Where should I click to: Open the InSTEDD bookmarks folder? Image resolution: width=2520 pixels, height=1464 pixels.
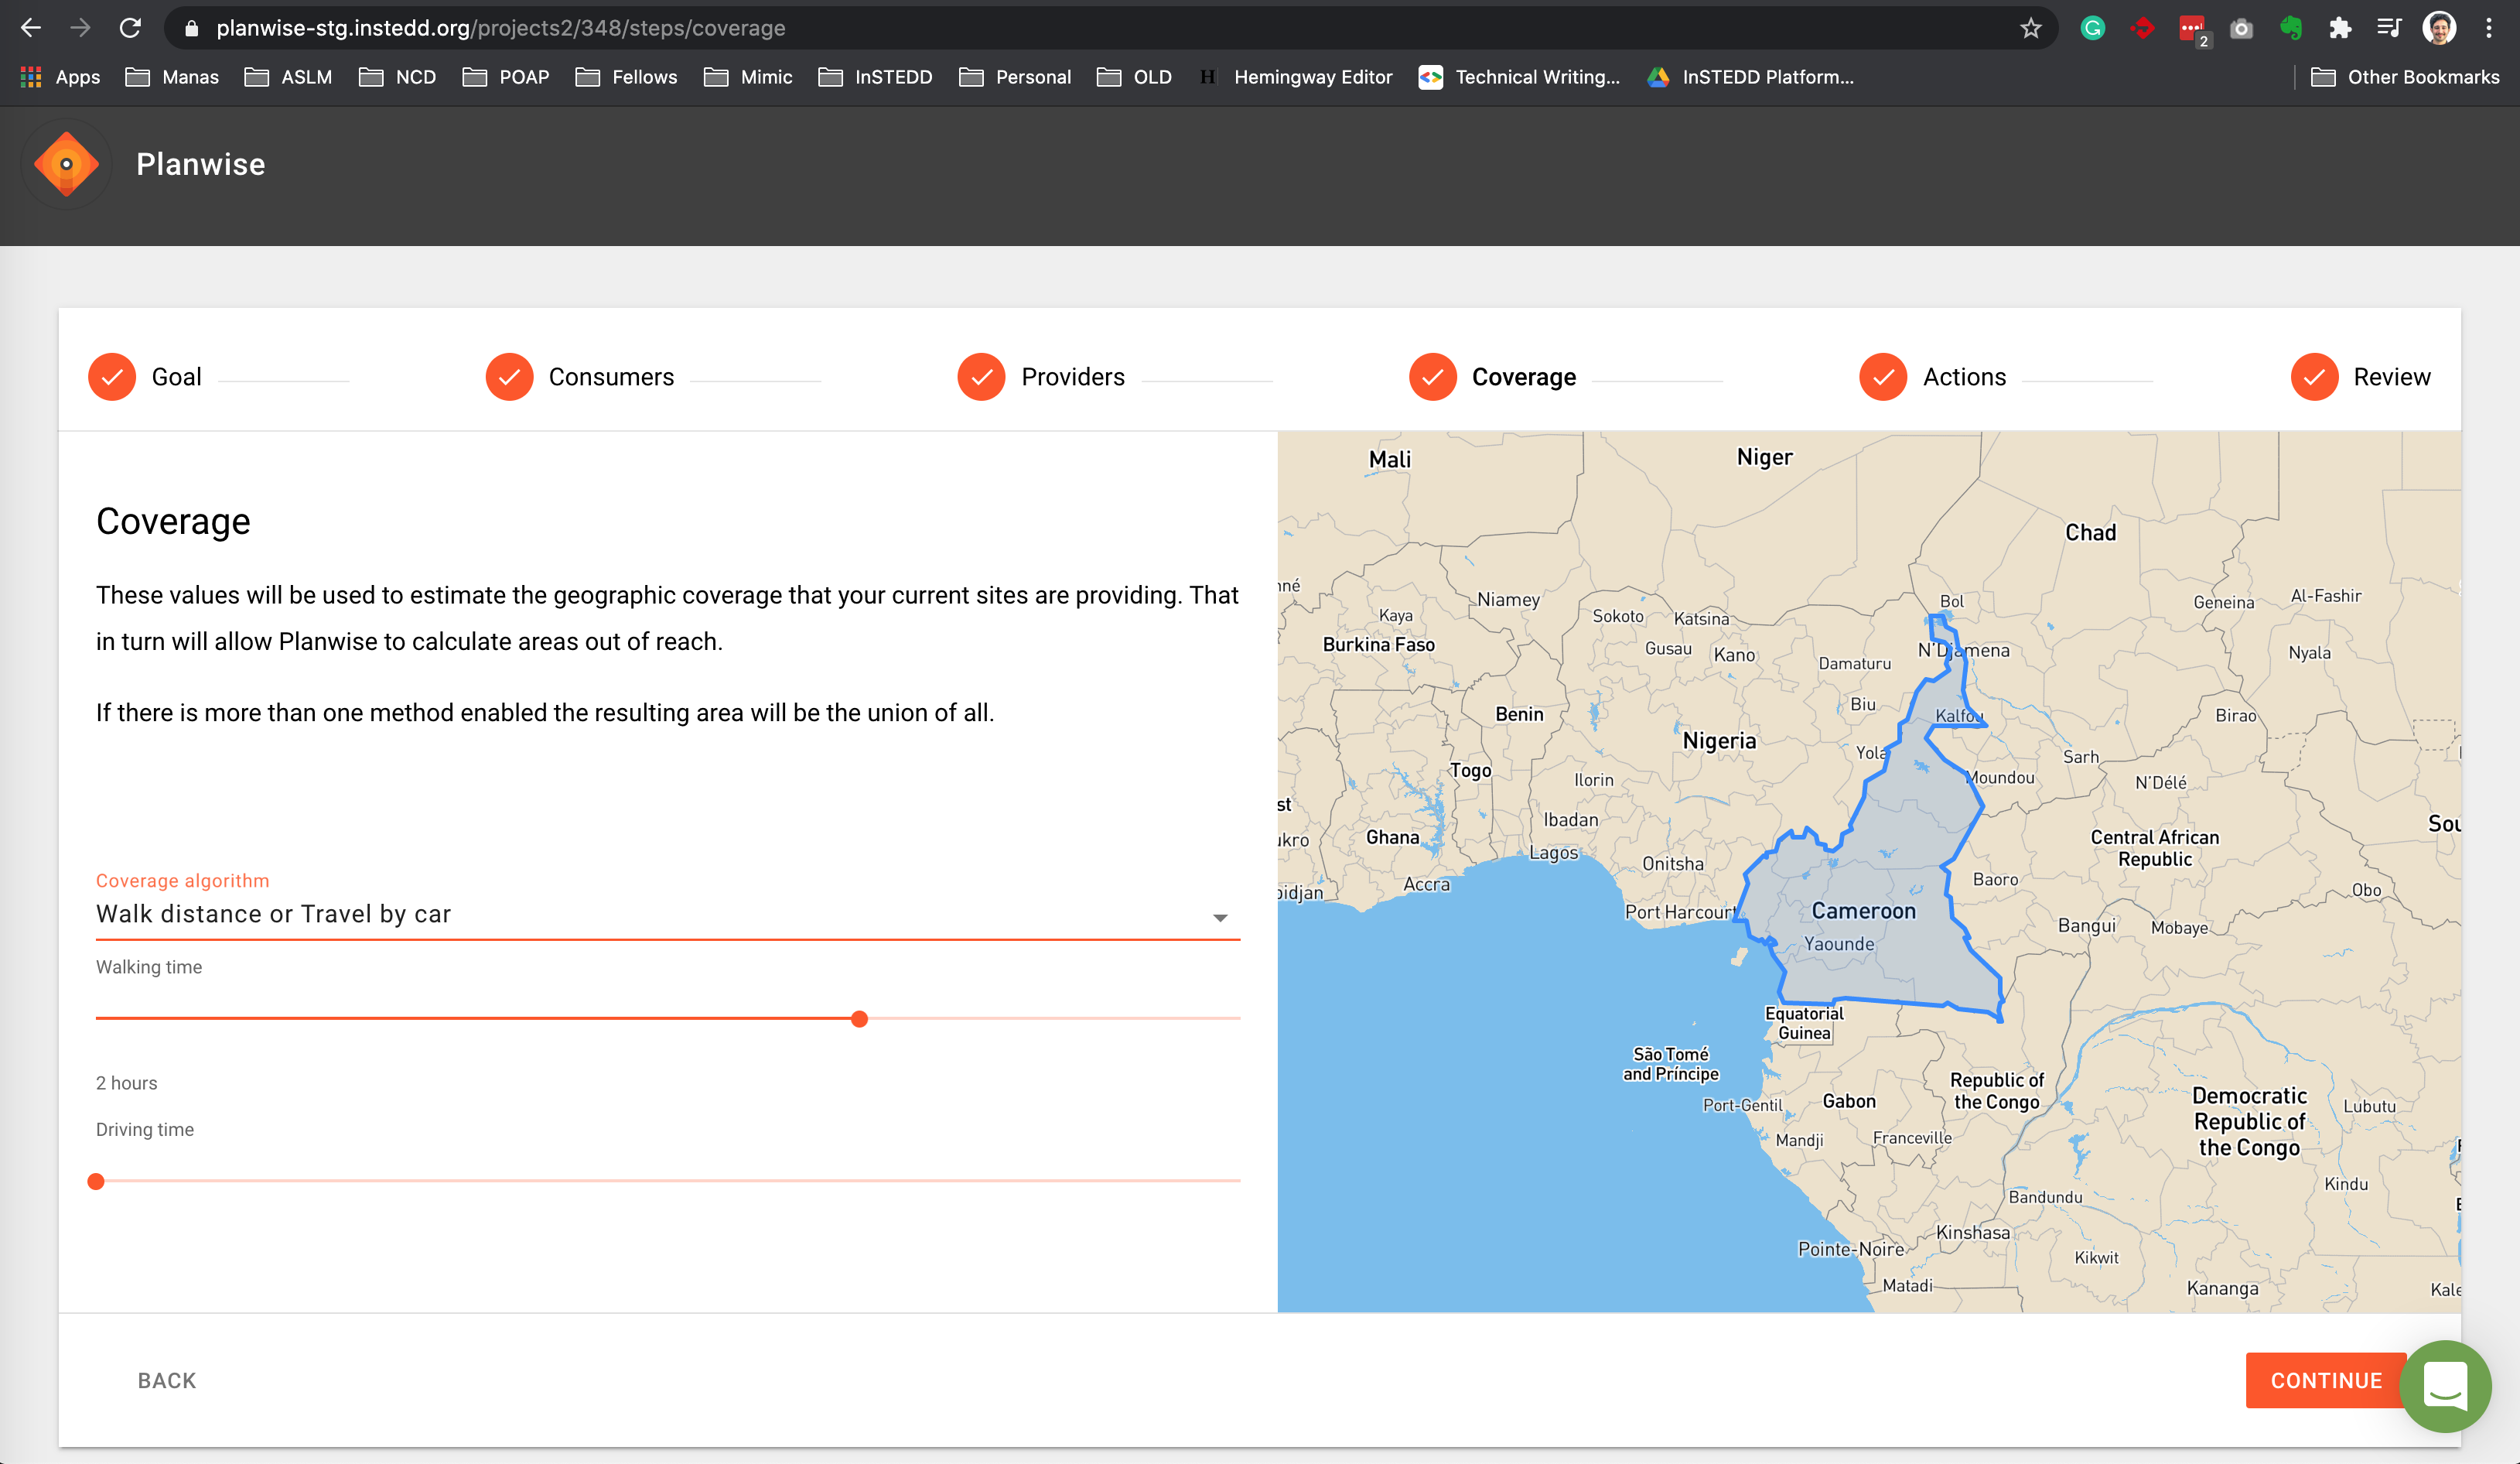(875, 77)
